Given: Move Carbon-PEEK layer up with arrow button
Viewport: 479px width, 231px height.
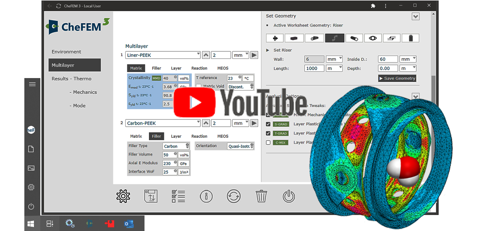Looking at the screenshot, I should click(x=206, y=123).
